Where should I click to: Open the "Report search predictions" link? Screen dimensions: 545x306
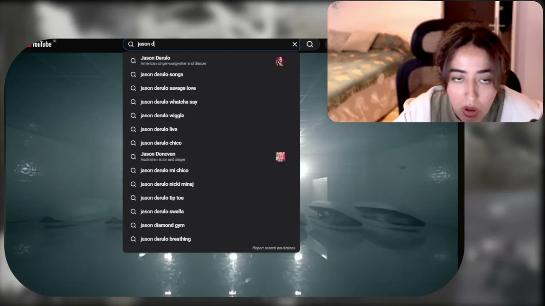pos(273,248)
